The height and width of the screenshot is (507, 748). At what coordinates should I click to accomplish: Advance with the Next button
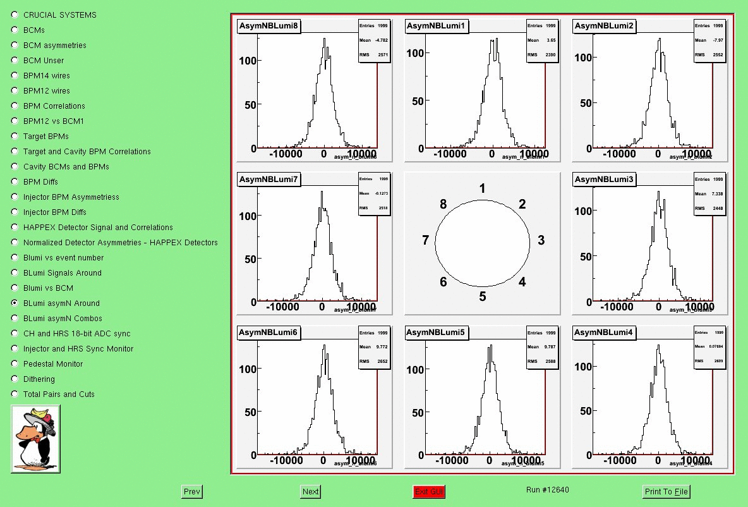[310, 491]
